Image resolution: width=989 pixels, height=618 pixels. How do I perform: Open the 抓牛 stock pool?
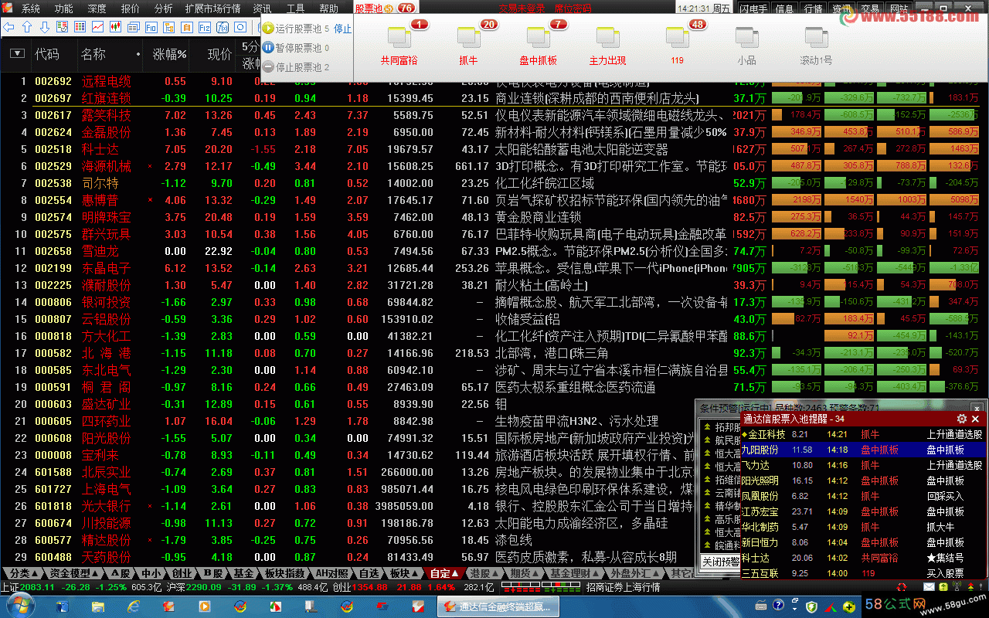click(x=468, y=46)
